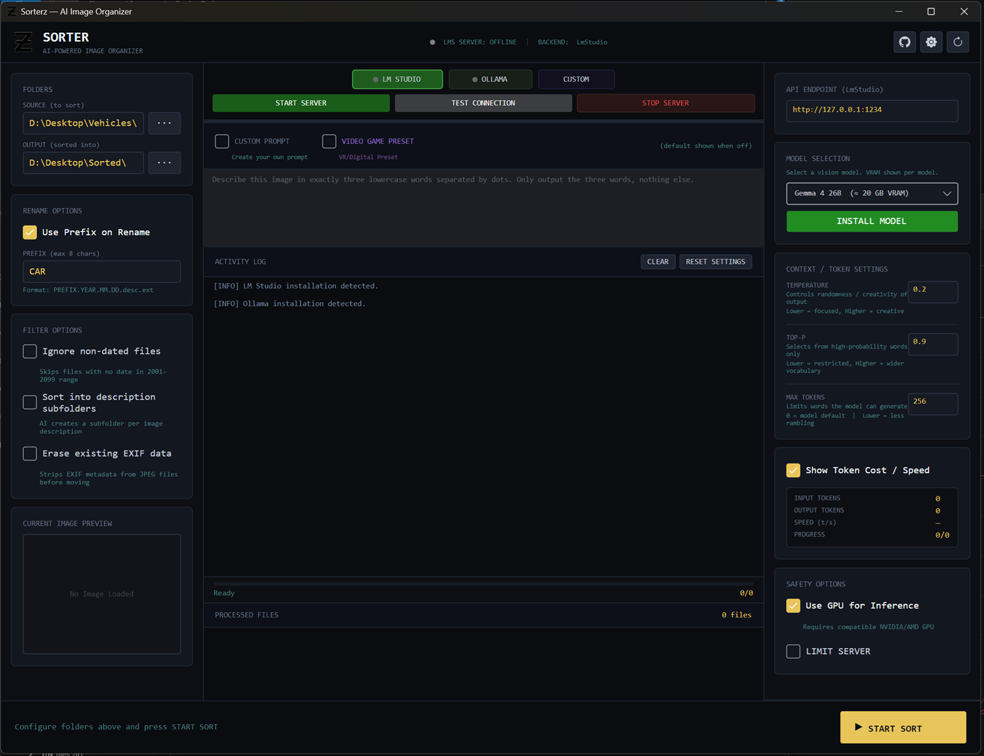
Task: Click the Ollama installation detected log line
Action: 289,304
